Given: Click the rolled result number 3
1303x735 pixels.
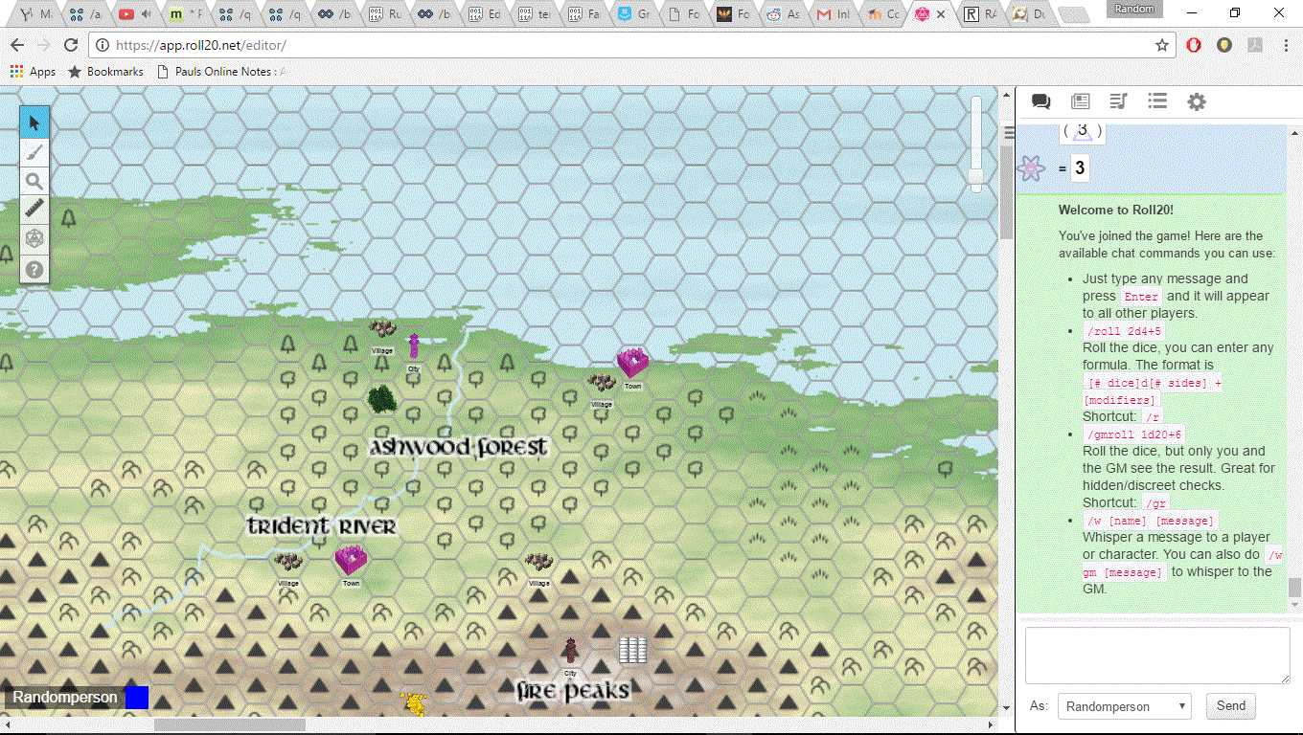Looking at the screenshot, I should 1080,169.
